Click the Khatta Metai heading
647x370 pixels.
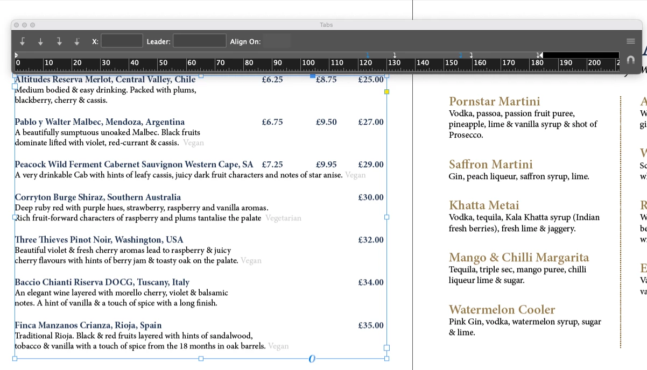coord(484,205)
